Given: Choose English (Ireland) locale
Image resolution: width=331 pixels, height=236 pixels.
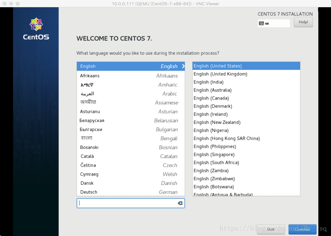Looking at the screenshot, I should [x=246, y=114].
